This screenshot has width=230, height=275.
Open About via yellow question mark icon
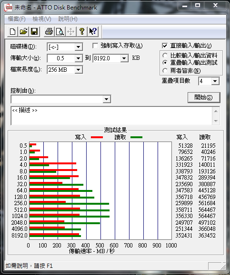click(x=82, y=32)
